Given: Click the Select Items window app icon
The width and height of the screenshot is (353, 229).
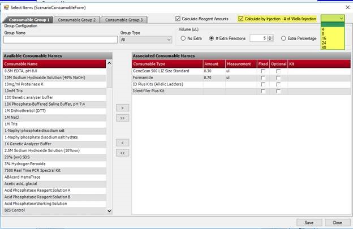Looking at the screenshot, I should (6, 7).
